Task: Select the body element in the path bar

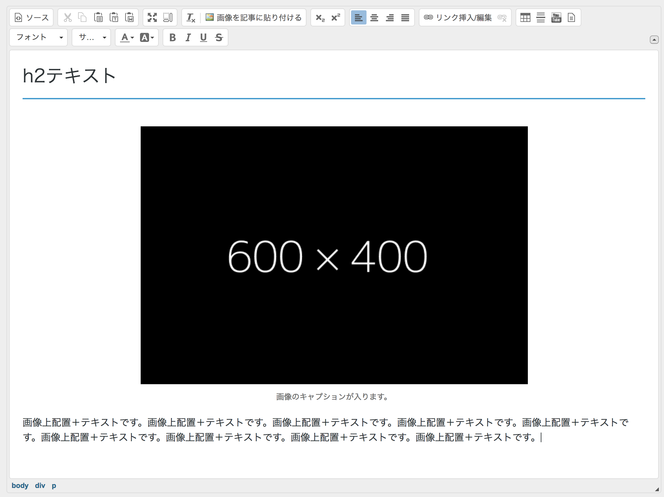Action: pos(20,485)
